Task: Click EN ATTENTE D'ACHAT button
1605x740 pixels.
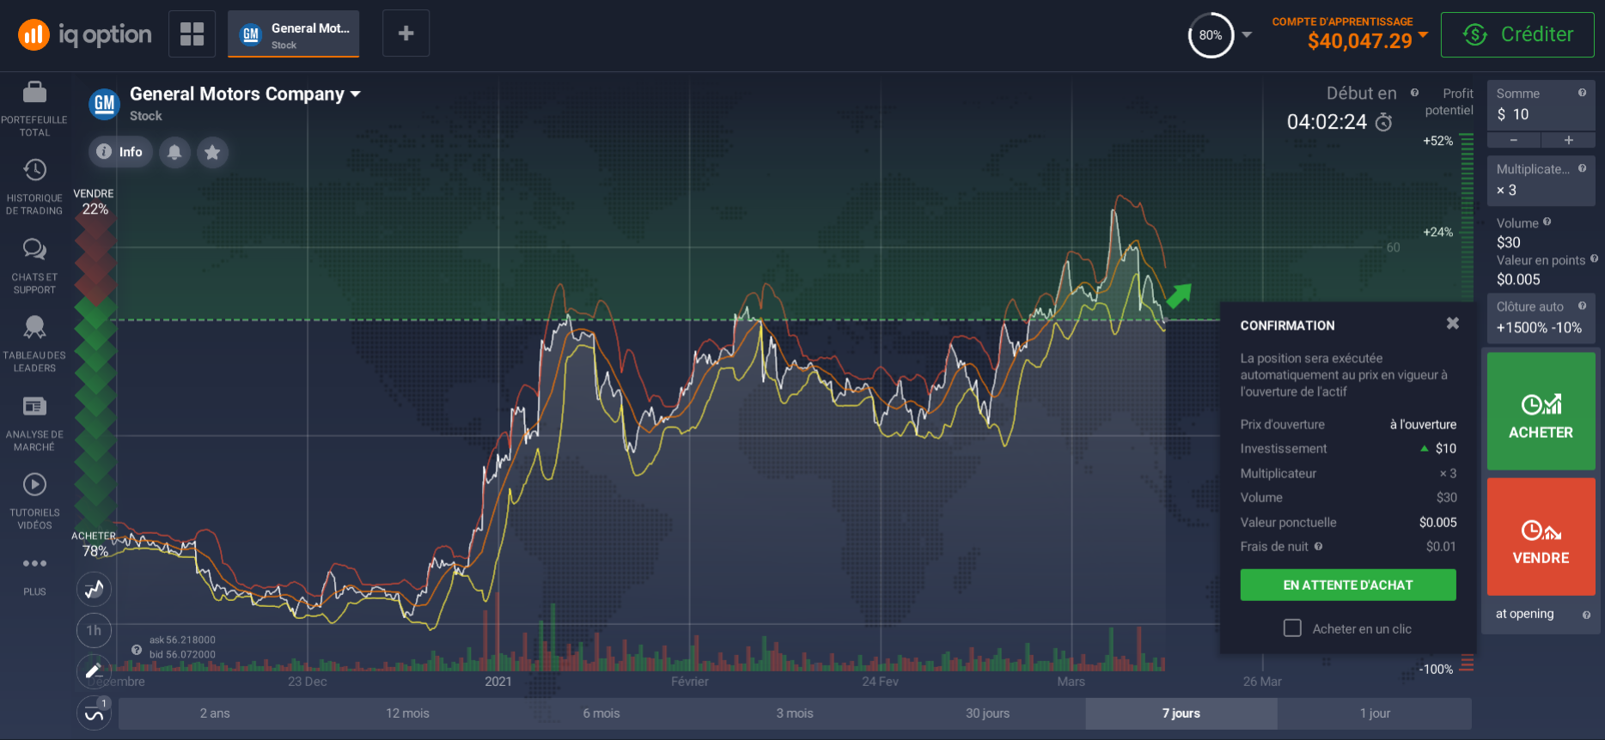Action: coord(1348,585)
